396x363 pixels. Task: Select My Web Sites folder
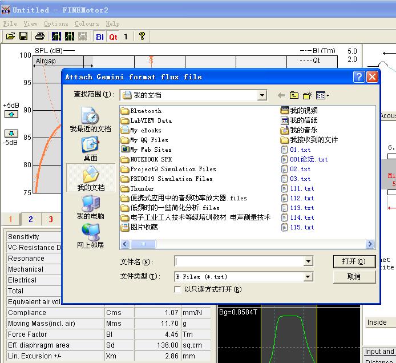[146, 150]
